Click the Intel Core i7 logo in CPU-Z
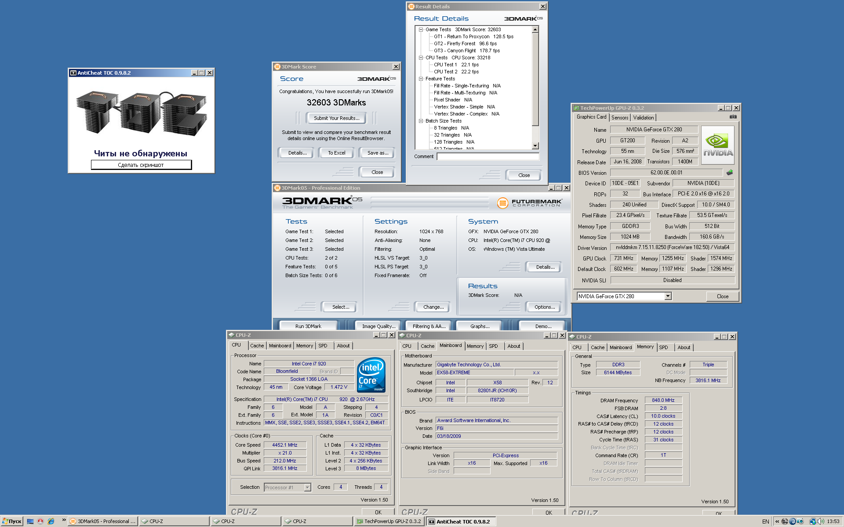 [x=371, y=375]
